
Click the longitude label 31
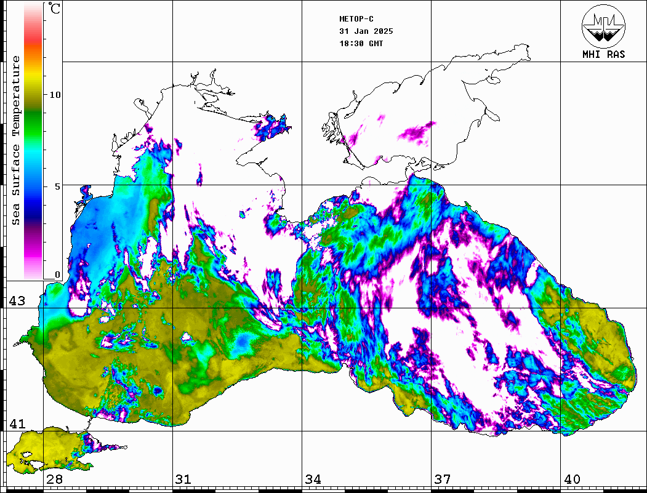tap(183, 479)
